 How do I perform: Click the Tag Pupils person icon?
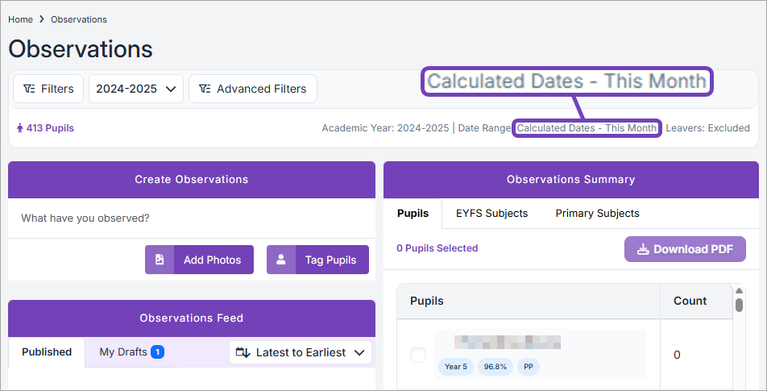pyautogui.click(x=281, y=260)
